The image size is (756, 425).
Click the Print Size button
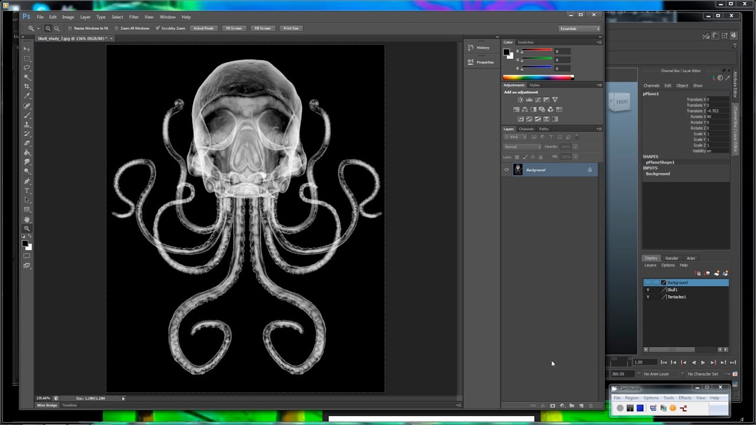point(291,28)
